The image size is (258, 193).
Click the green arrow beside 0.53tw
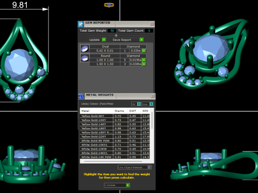144,51
